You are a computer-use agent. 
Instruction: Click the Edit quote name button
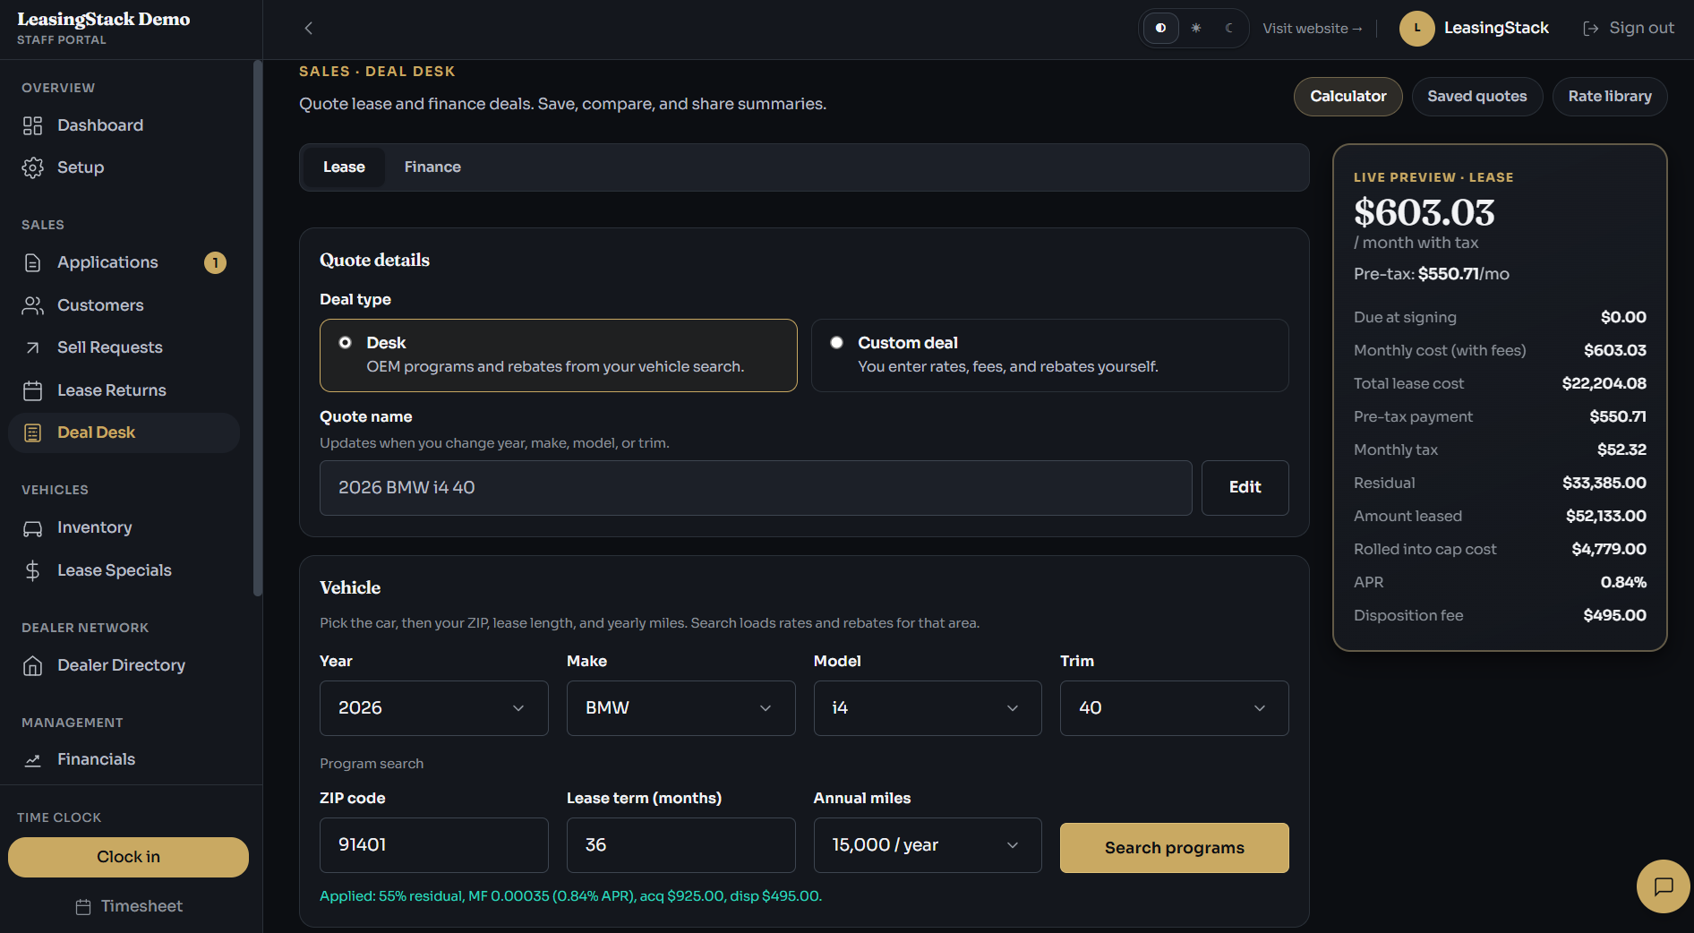[1245, 488]
